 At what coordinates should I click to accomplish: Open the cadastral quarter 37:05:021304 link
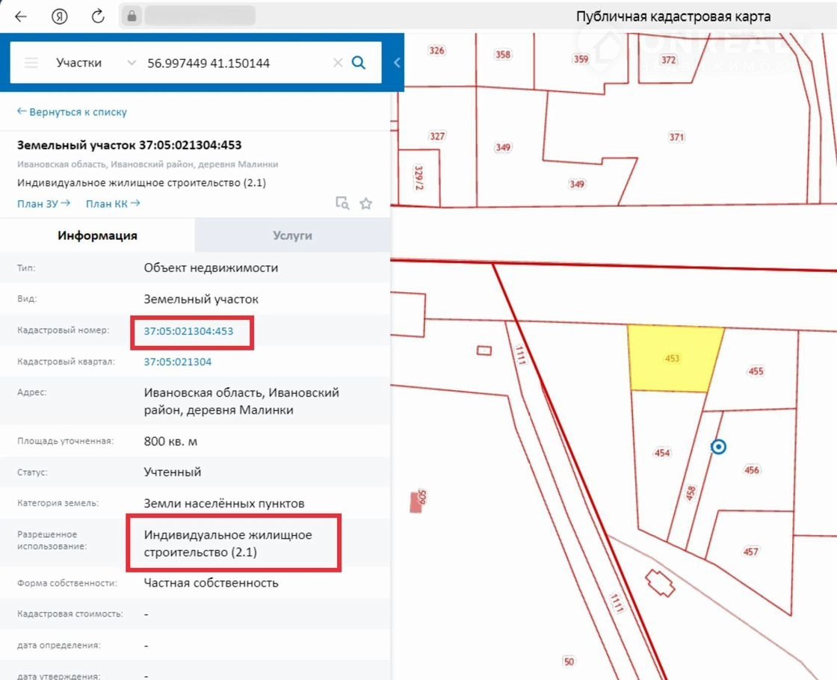point(178,362)
